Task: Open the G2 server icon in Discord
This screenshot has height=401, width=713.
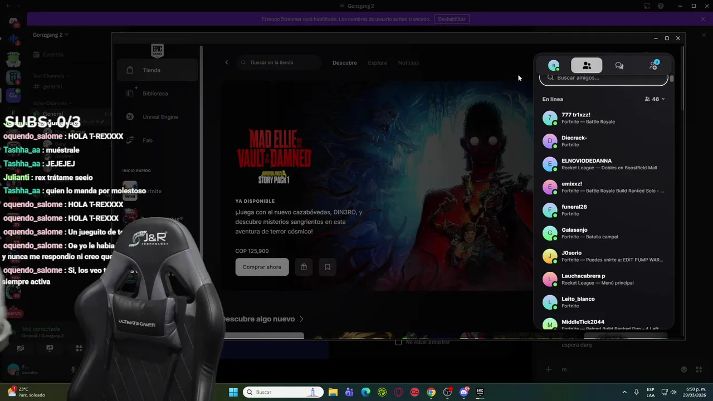Action: [13, 95]
